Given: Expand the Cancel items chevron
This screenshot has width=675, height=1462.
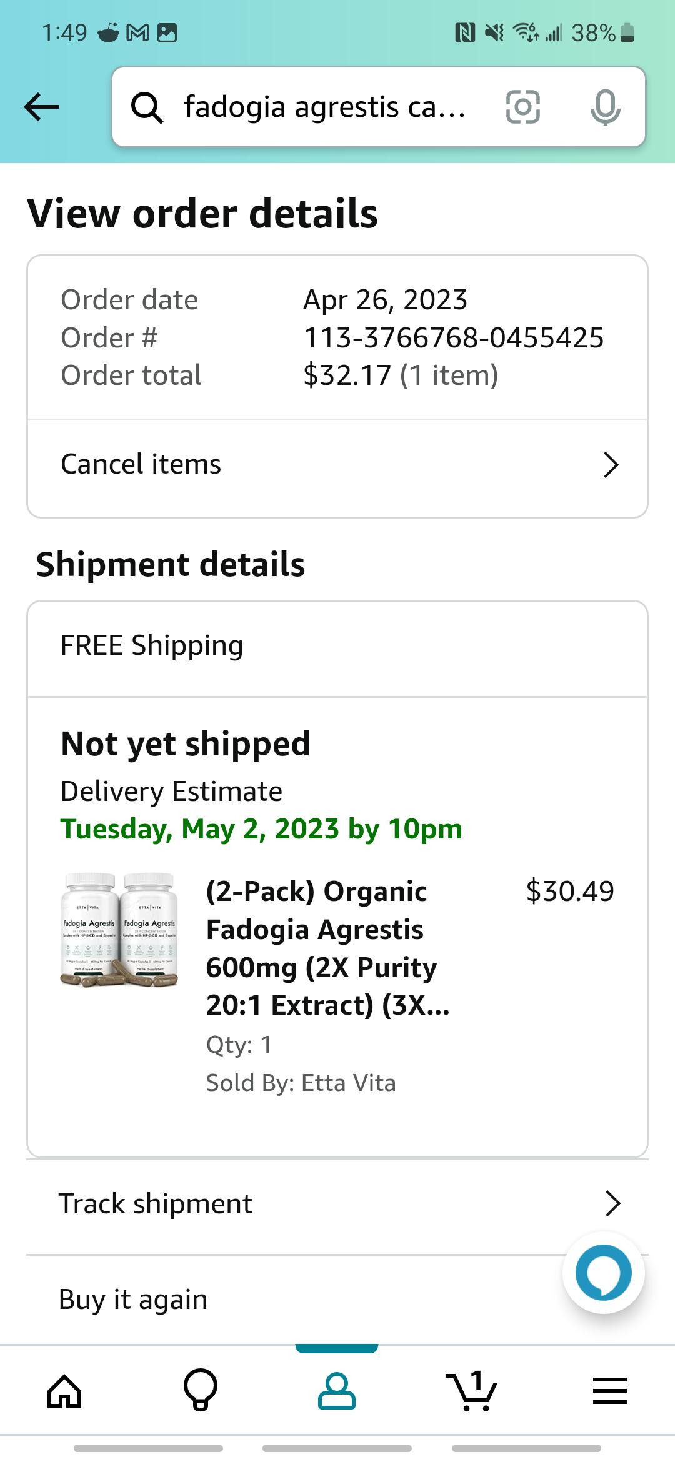Looking at the screenshot, I should [x=611, y=465].
